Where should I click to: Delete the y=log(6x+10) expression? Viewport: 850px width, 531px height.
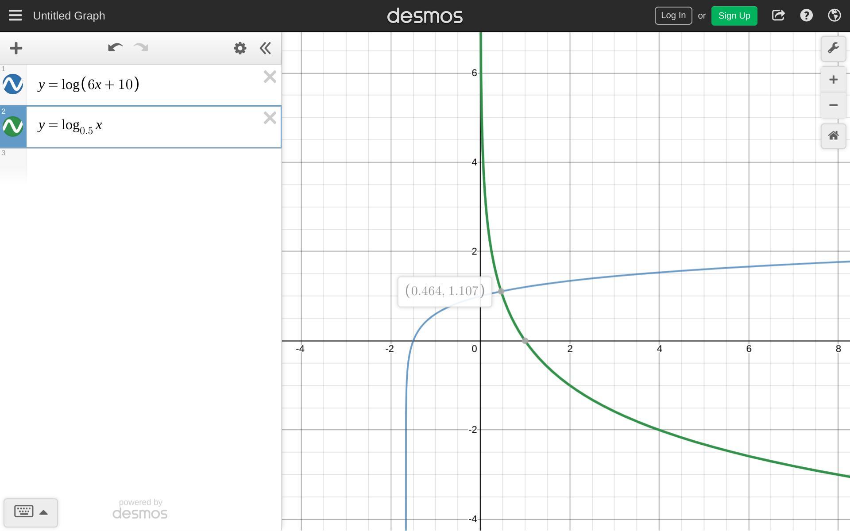click(270, 77)
